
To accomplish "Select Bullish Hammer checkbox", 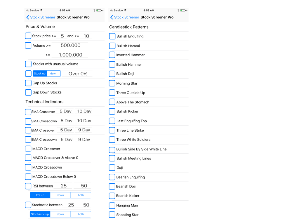I will [112, 65].
